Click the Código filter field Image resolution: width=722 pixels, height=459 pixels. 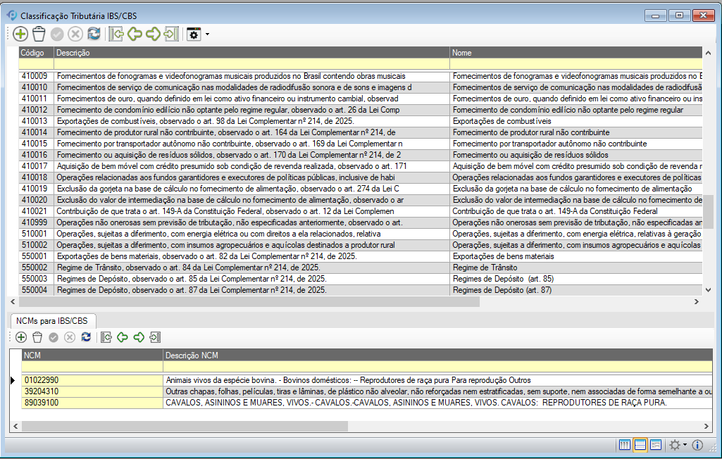[37, 64]
